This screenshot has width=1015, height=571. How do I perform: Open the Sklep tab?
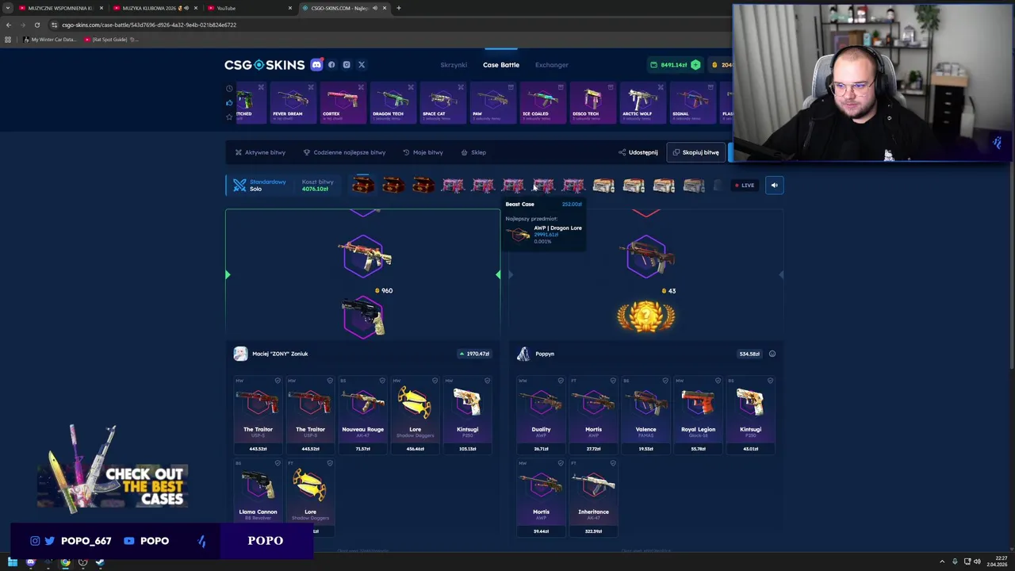pos(473,152)
